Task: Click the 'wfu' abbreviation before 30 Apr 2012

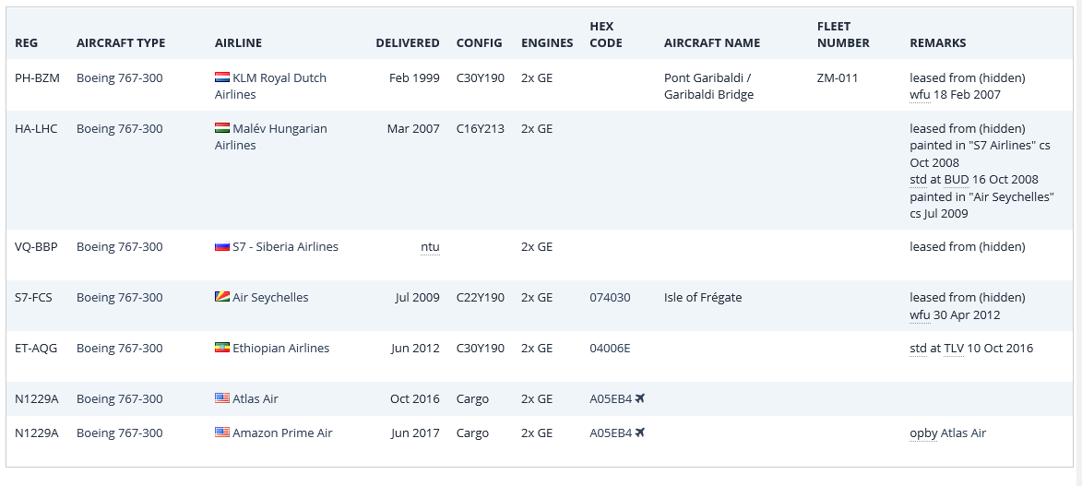Action: (920, 314)
